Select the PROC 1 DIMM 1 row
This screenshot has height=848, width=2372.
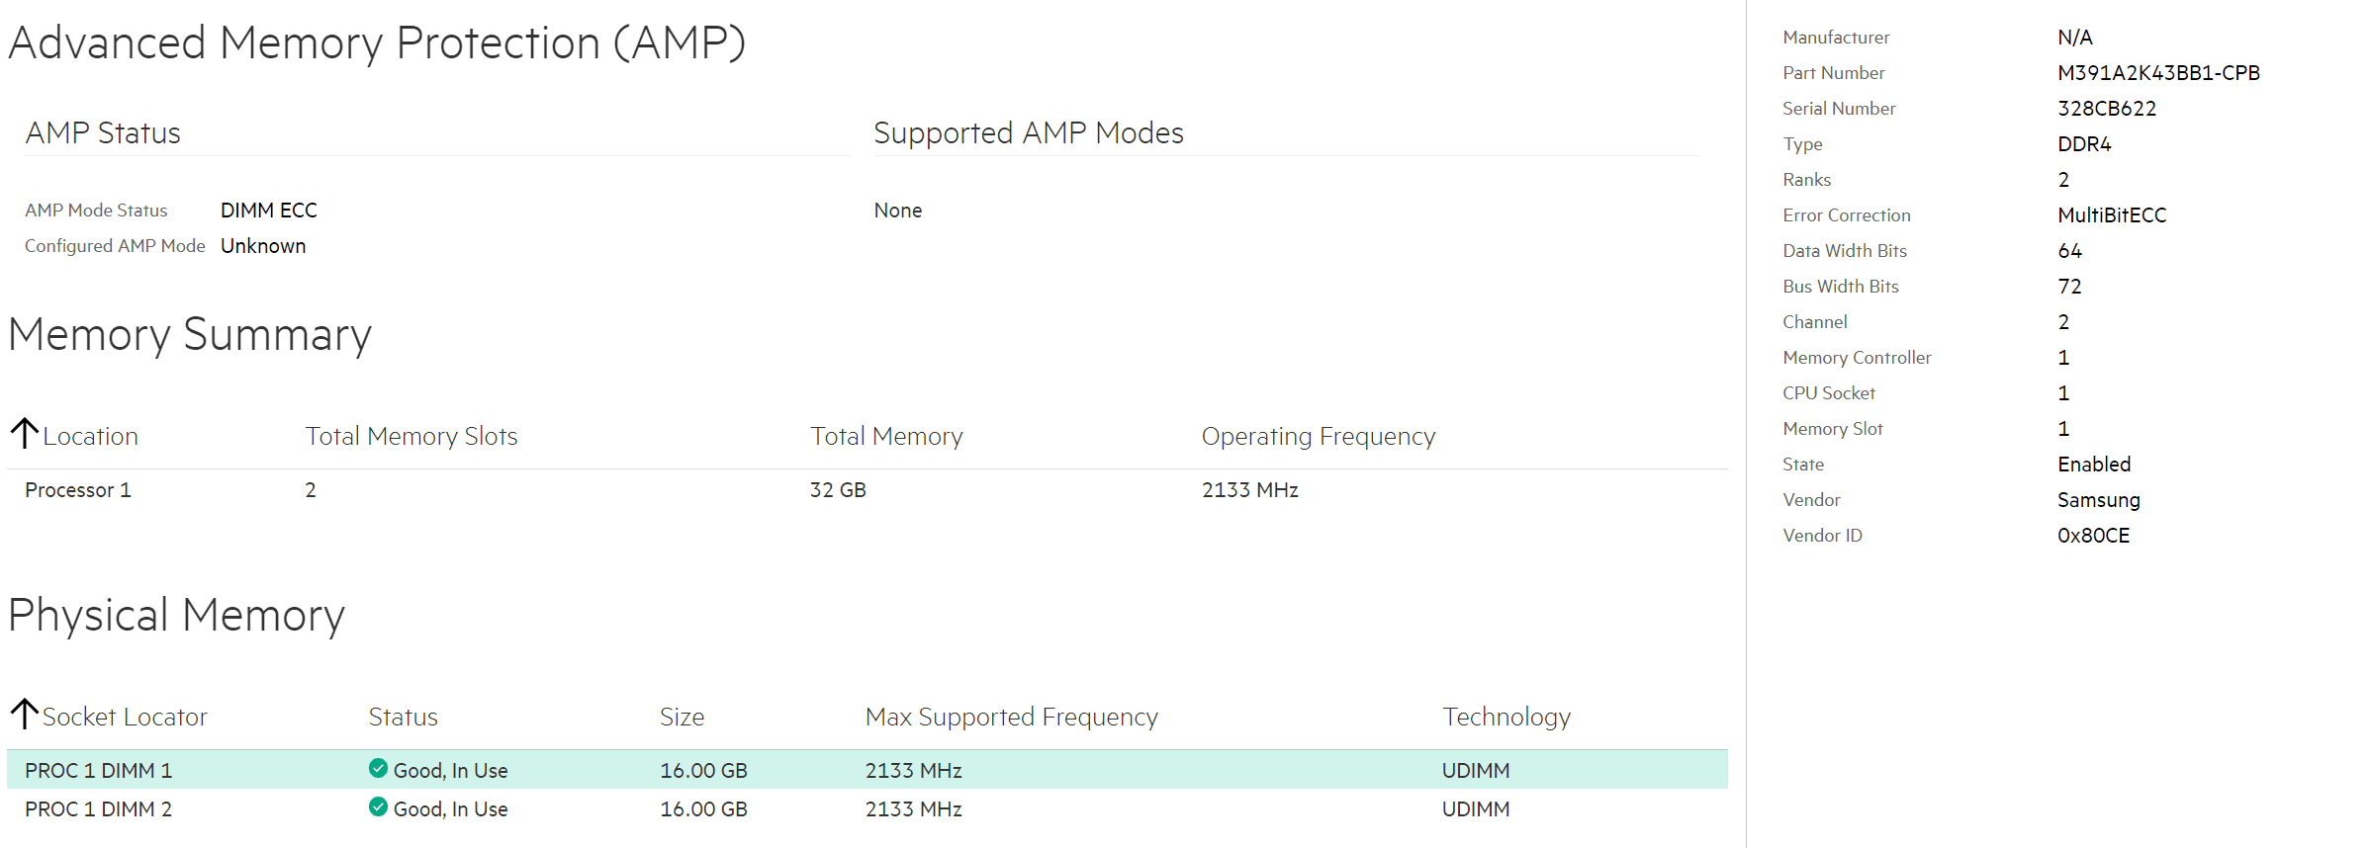point(867,769)
